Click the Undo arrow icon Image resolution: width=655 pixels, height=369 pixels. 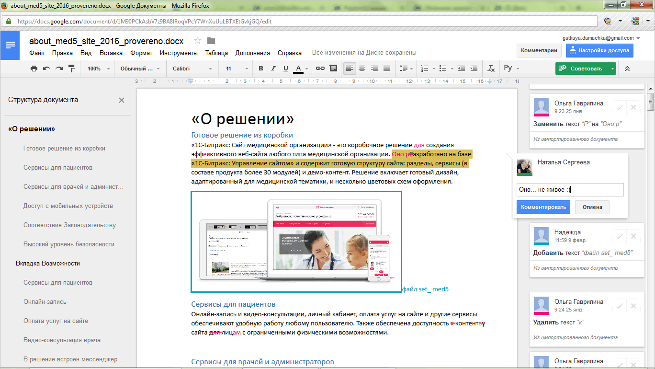(46, 69)
